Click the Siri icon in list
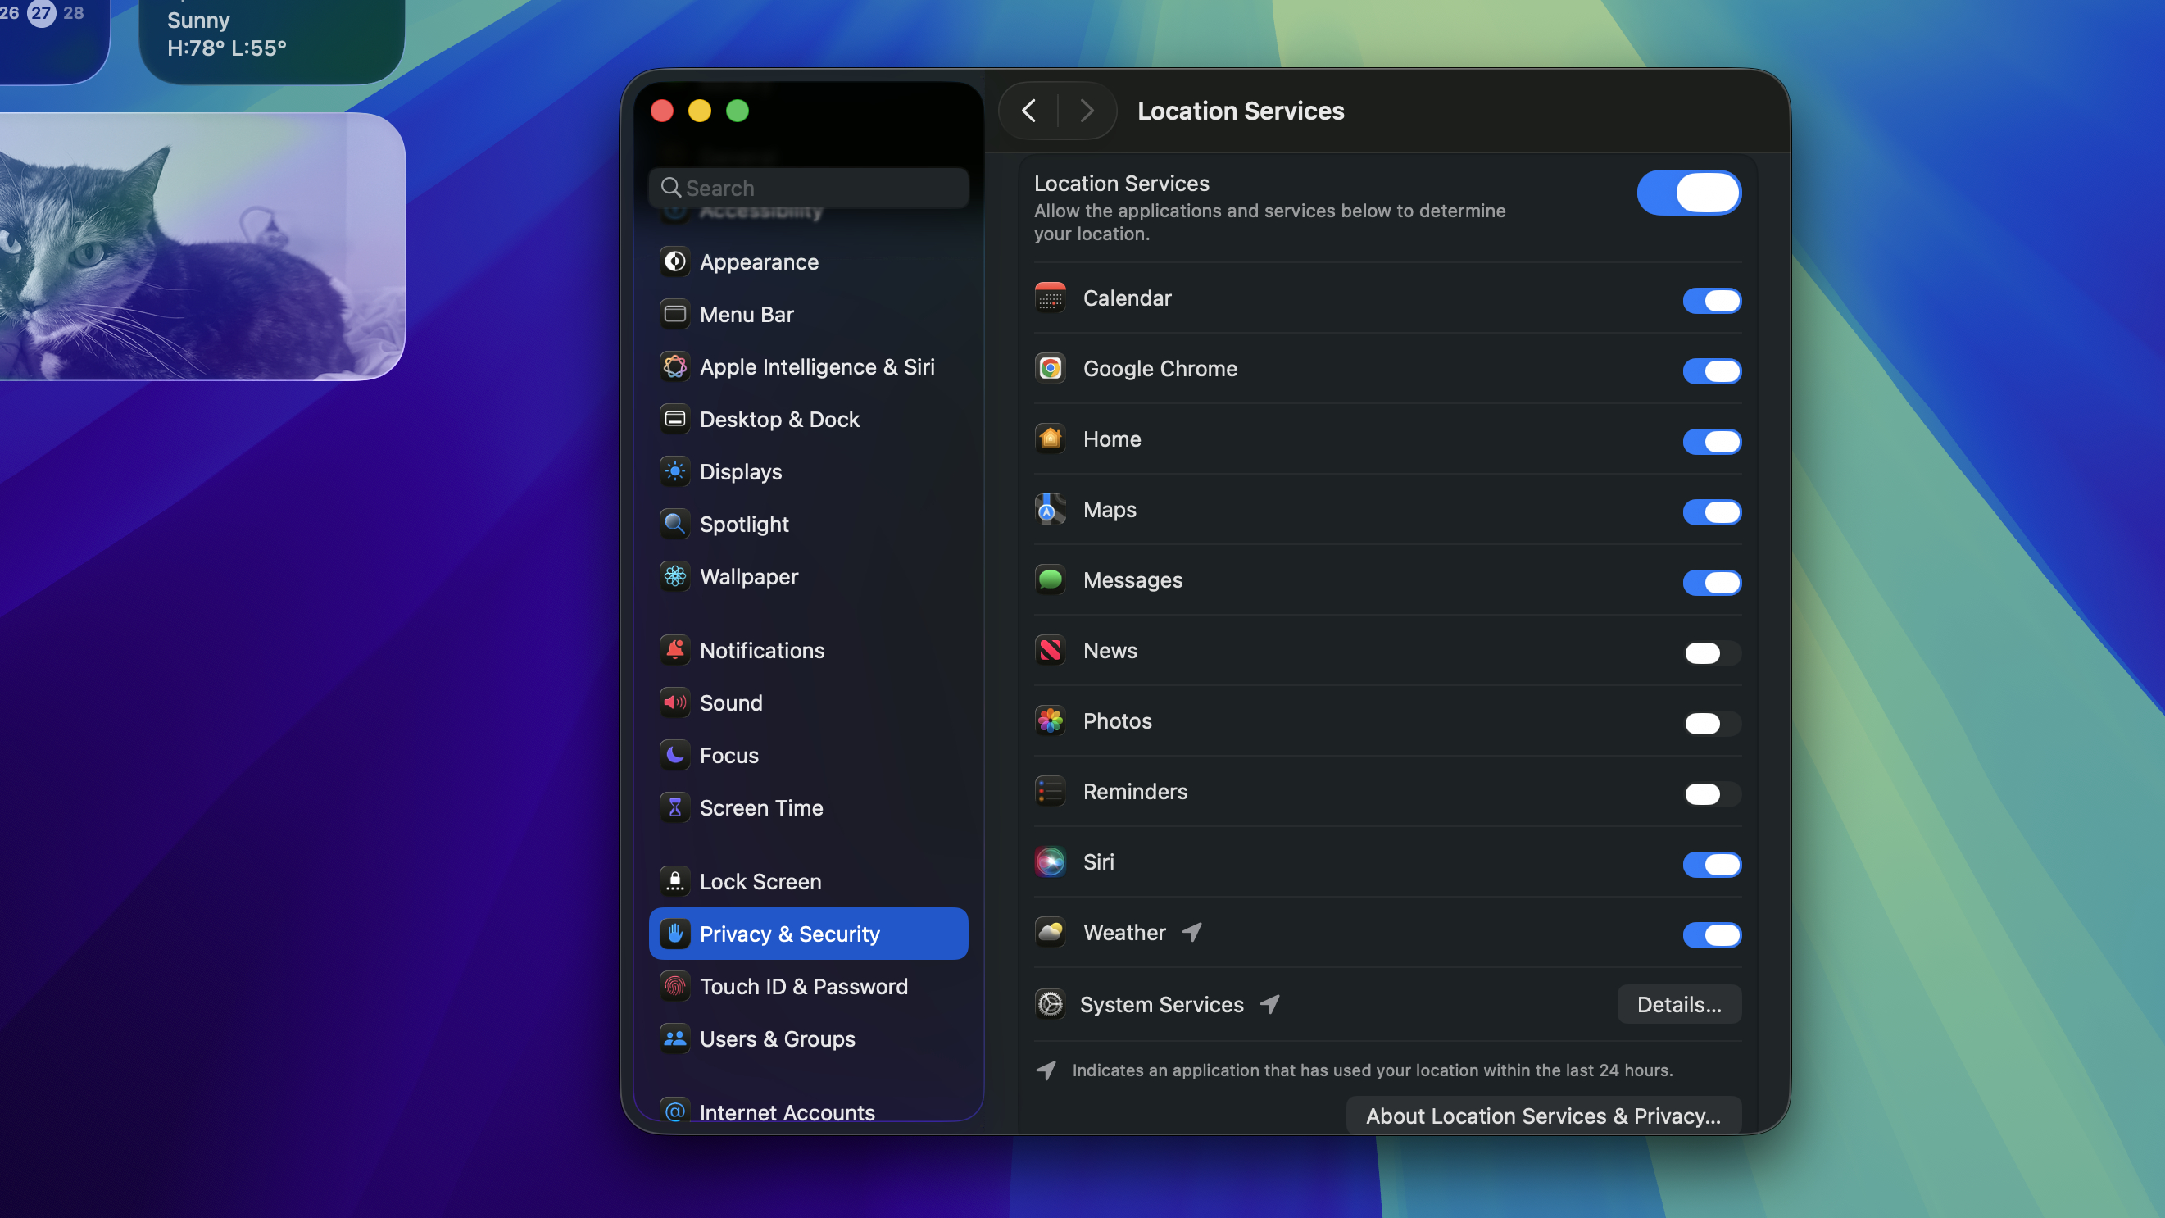The width and height of the screenshot is (2165, 1218). tap(1050, 861)
